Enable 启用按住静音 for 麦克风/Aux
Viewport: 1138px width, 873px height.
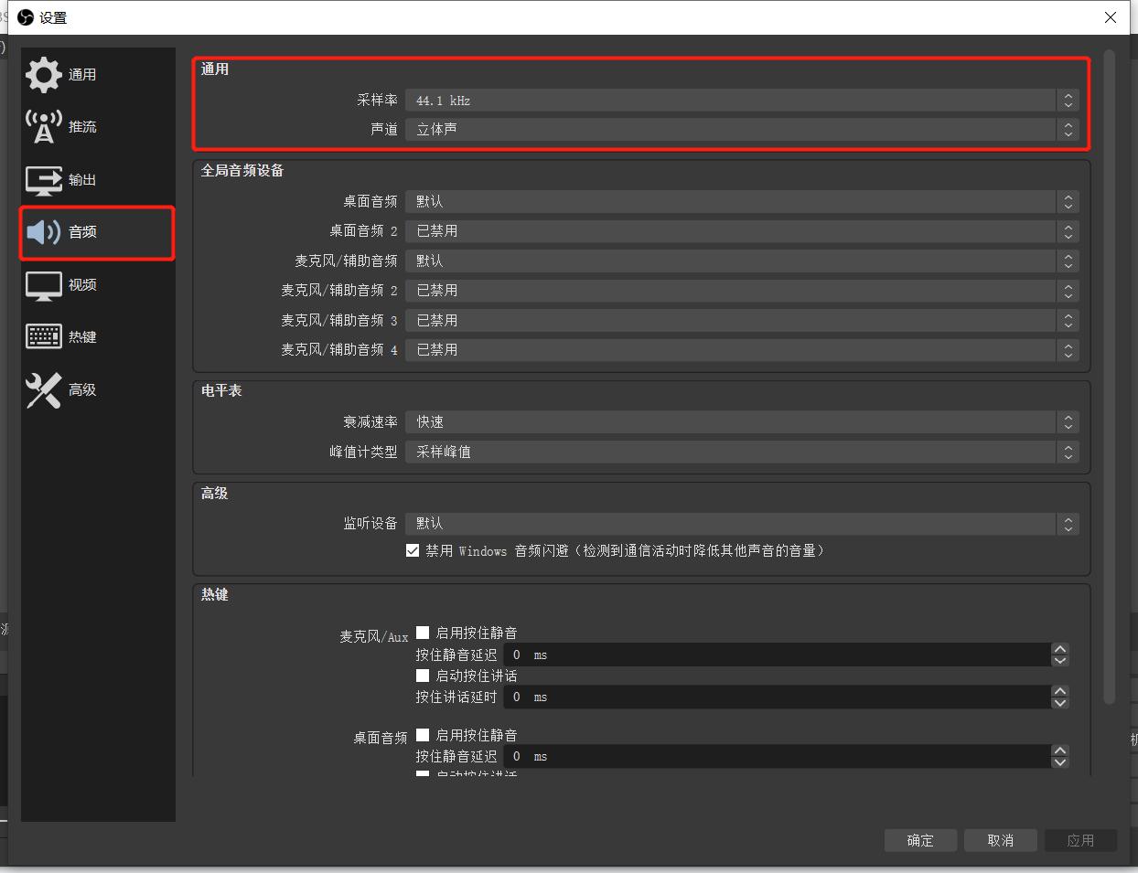422,632
